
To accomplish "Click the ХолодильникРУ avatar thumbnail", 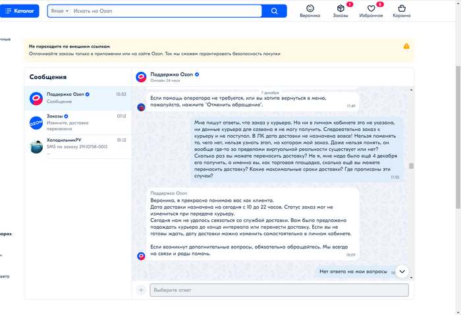I will tap(36, 147).
